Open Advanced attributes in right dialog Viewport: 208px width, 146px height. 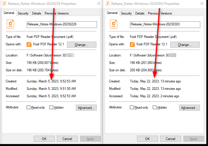(189, 108)
